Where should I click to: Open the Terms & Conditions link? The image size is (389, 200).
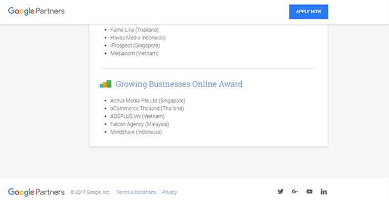136,192
